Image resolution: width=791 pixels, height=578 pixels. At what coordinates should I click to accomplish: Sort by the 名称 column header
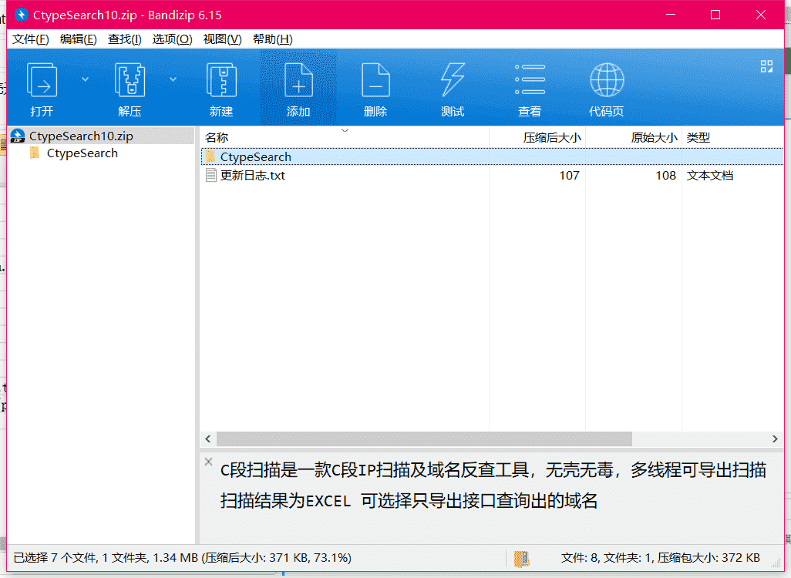click(345, 137)
